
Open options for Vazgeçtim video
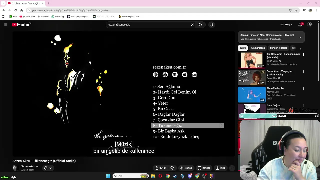tap(303, 72)
